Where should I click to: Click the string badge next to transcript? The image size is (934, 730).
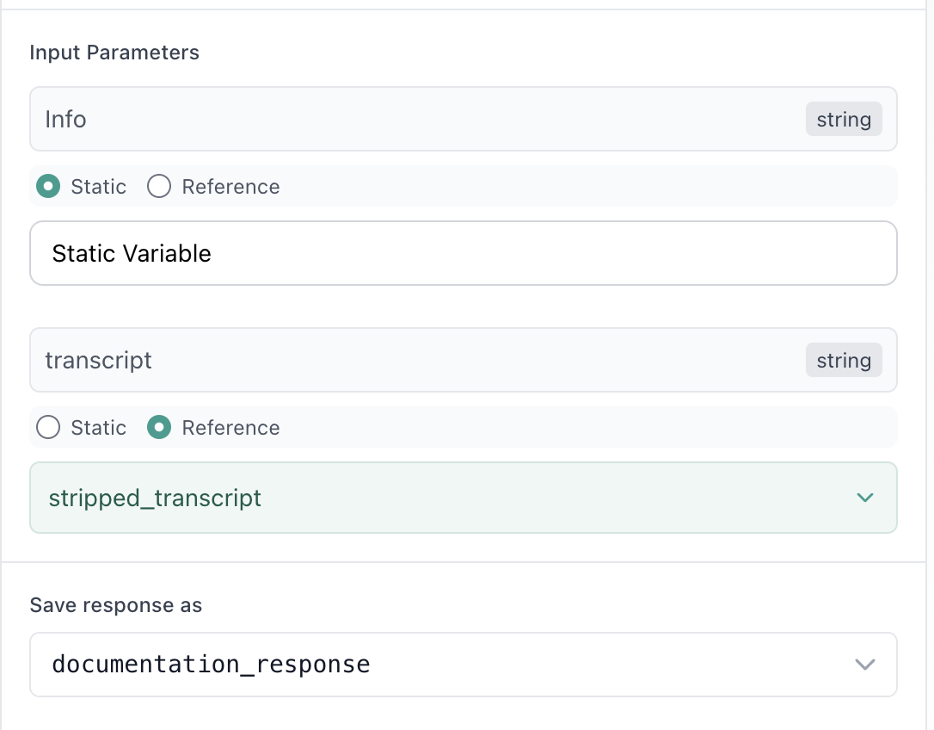[x=844, y=360]
